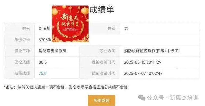Click the 备注 note text below table
This screenshot has width=205, height=106.
click(66, 87)
